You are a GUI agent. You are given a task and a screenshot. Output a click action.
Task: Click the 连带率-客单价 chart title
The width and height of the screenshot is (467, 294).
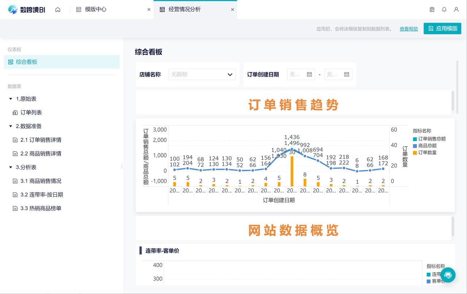click(x=162, y=251)
